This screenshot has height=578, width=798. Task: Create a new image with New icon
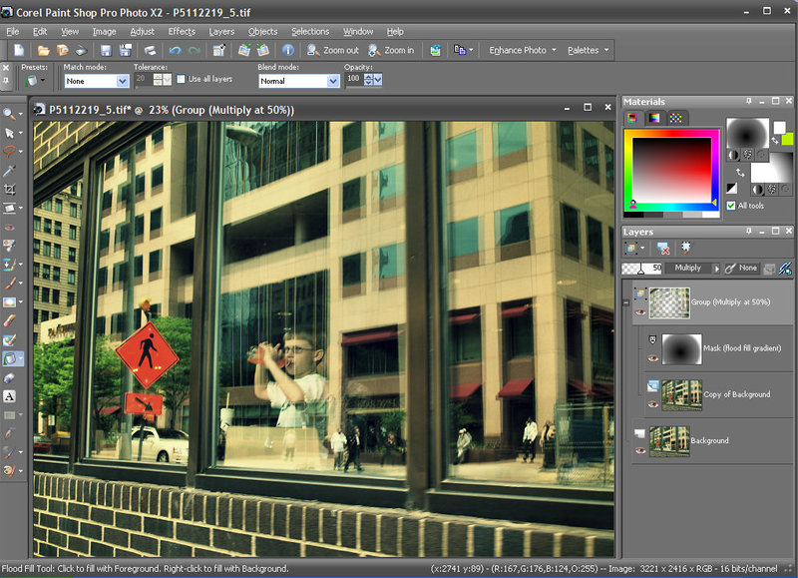19,50
